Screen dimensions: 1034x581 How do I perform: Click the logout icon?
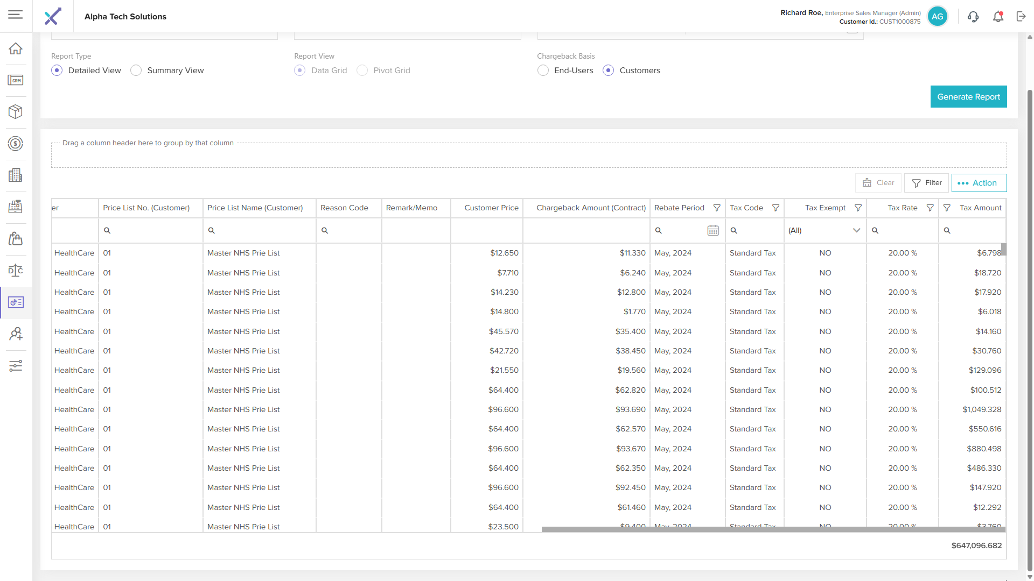tap(1021, 17)
